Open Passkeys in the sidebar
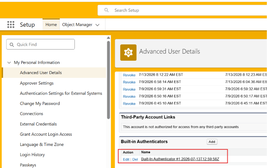This screenshot has height=168, width=267. [28, 165]
